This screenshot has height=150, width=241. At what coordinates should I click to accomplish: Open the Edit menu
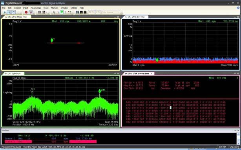[x=9, y=8]
